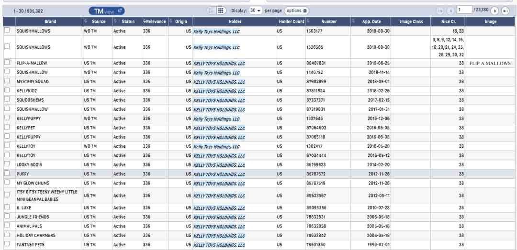Go to next results page
Image resolution: width=517 pixels, height=250 pixels.
click(x=495, y=11)
